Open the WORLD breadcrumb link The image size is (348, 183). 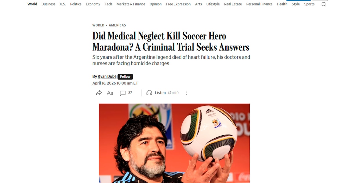[98, 25]
